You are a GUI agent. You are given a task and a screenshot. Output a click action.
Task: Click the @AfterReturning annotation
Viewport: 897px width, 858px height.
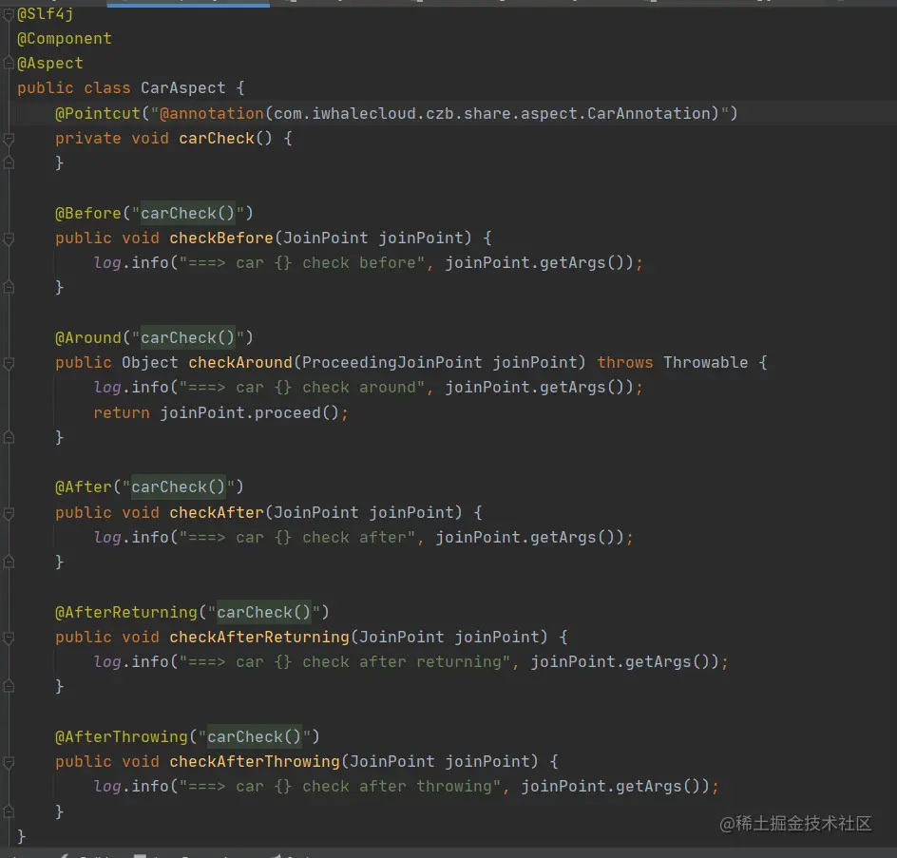click(126, 613)
